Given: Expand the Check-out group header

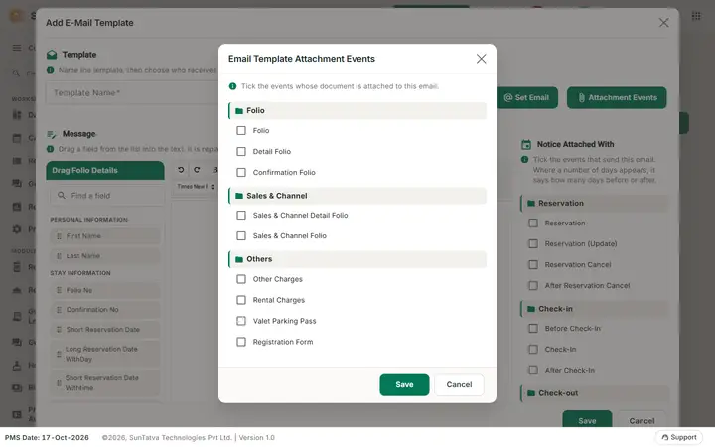Looking at the screenshot, I should click(x=595, y=393).
